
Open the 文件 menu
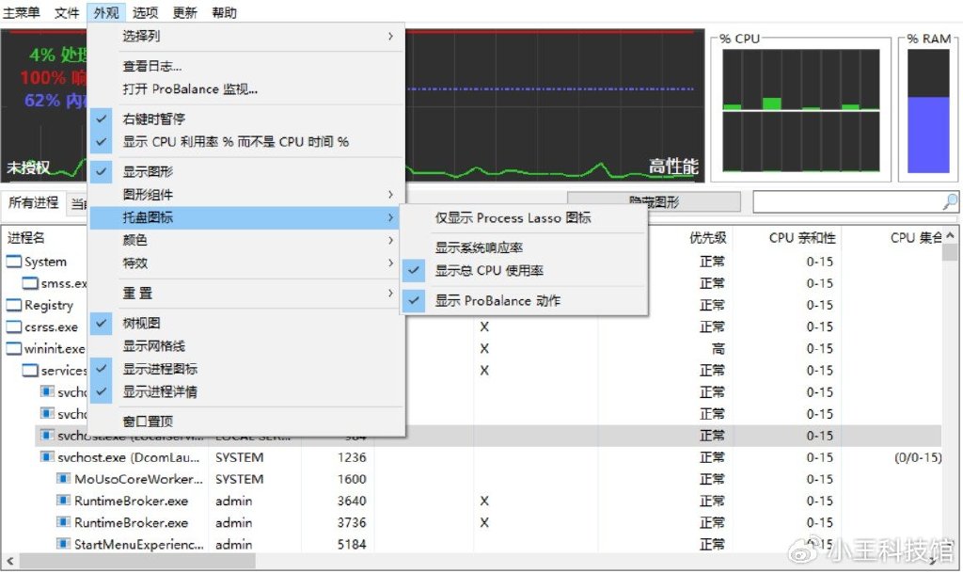(67, 12)
